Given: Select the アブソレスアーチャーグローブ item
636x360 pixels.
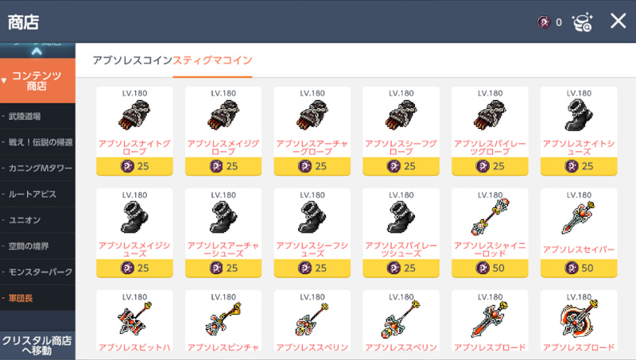Looking at the screenshot, I should [312, 131].
